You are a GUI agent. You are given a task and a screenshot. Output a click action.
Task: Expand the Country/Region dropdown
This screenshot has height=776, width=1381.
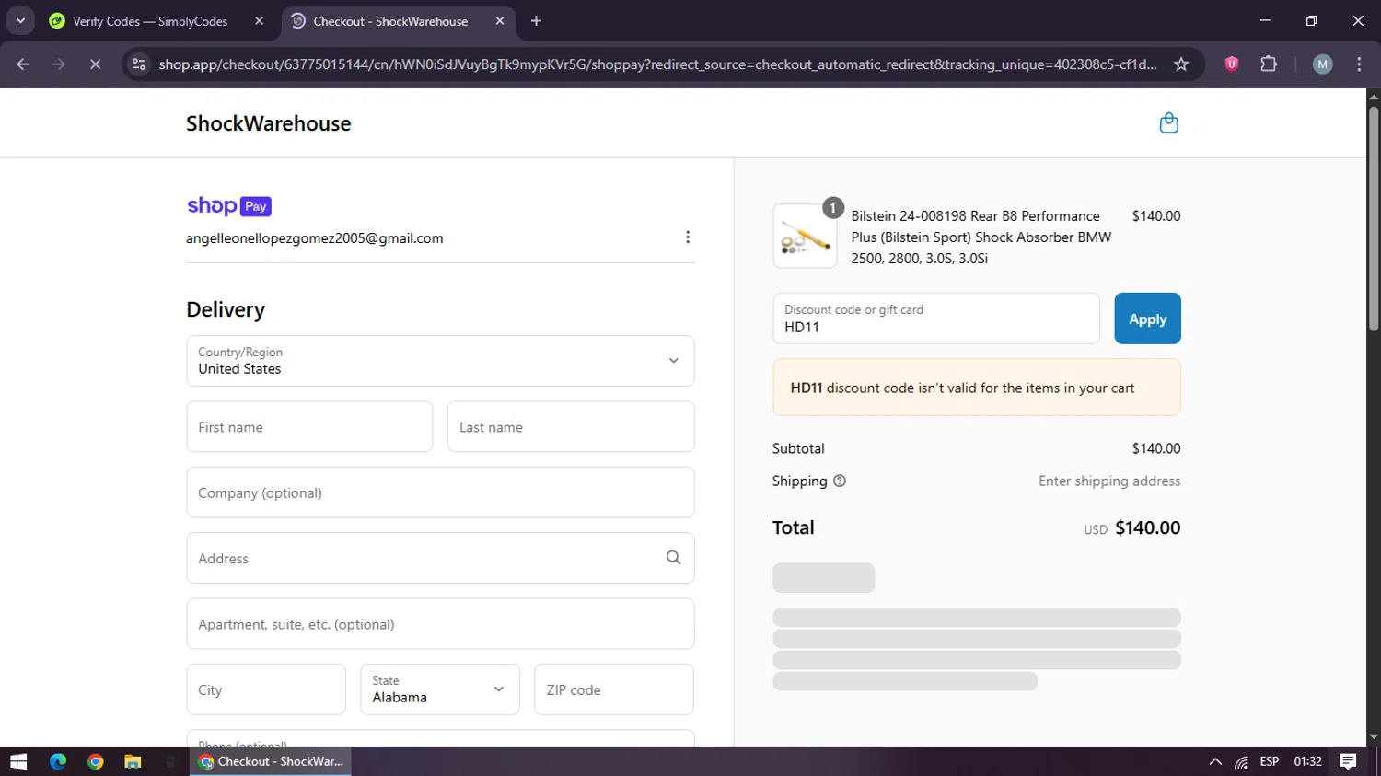point(440,361)
